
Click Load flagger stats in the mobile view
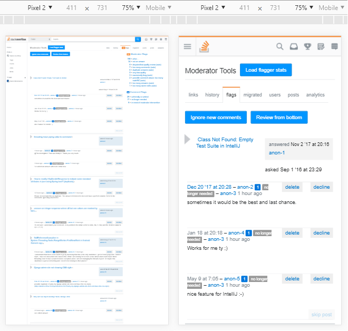[x=266, y=70]
